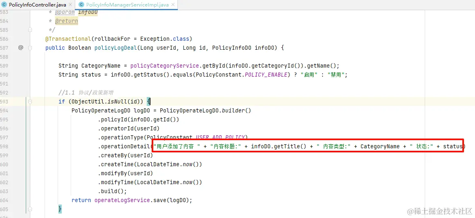The width and height of the screenshot is (475, 218).
Task: Collapse the Javadoc comment fold marker on line 585
Action: (x=30, y=30)
